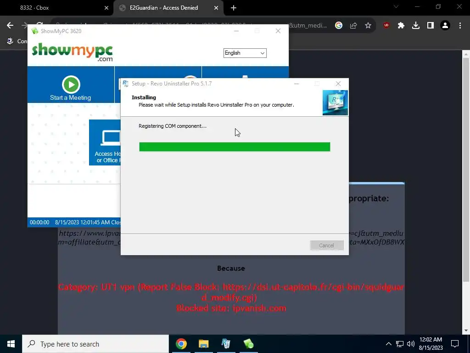This screenshot has height=353, width=470.
Task: Click the page scrollbar down arrow
Action: pos(466,330)
